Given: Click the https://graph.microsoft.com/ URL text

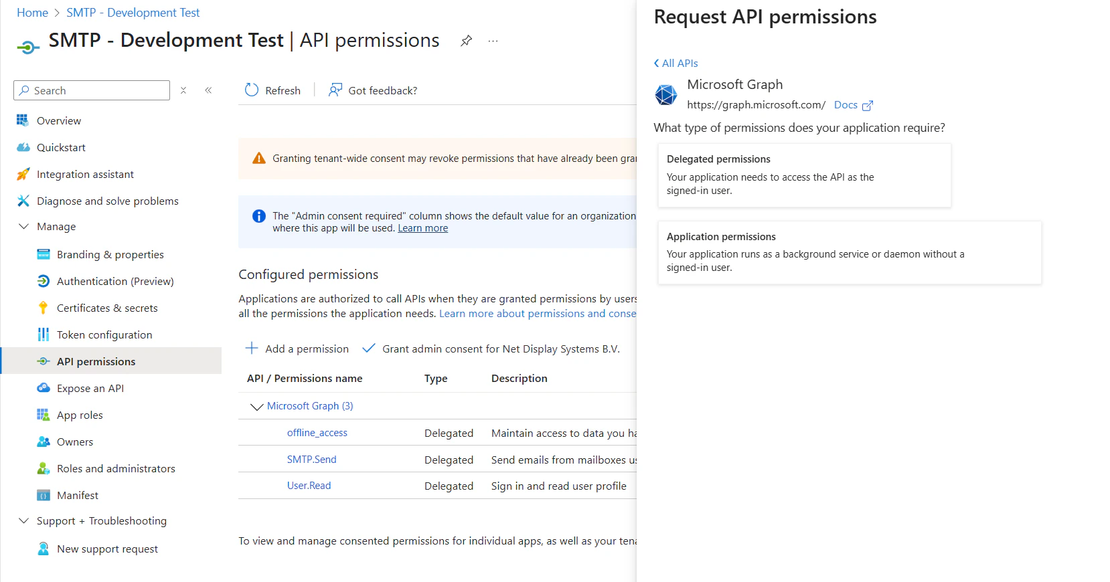Looking at the screenshot, I should point(757,105).
